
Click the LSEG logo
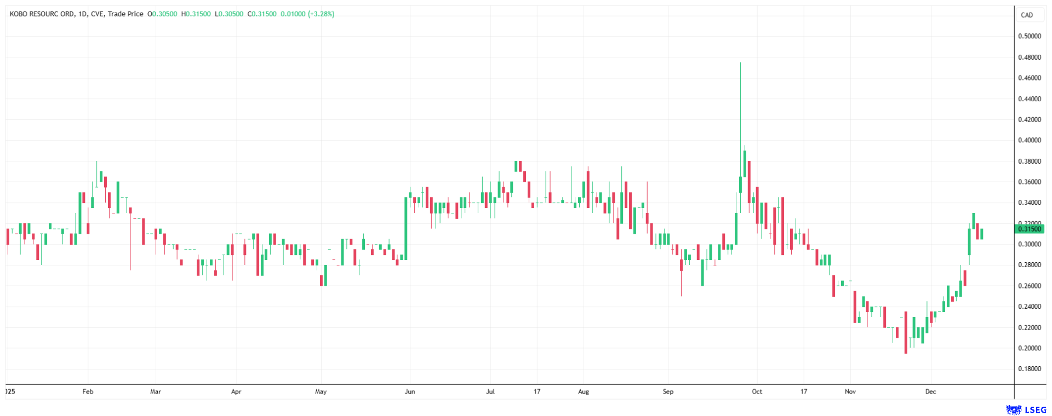click(1026, 409)
